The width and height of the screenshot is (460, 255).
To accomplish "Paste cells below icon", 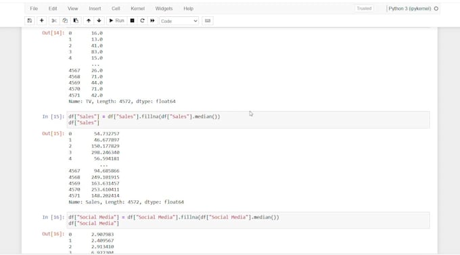I will point(76,21).
